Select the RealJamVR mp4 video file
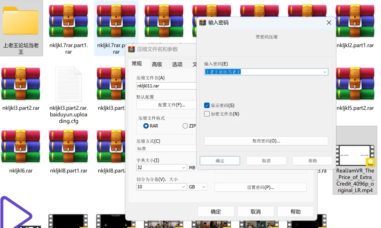The image size is (381, 228). click(355, 160)
